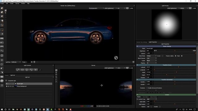Select first Light Controls move button

[x=18, y=70]
